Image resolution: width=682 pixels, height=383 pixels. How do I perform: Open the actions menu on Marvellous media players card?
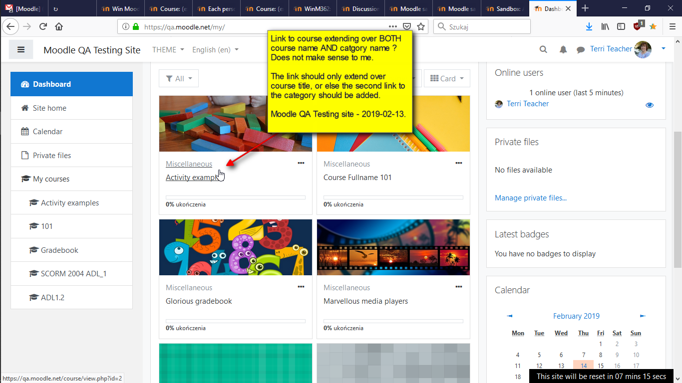459,287
